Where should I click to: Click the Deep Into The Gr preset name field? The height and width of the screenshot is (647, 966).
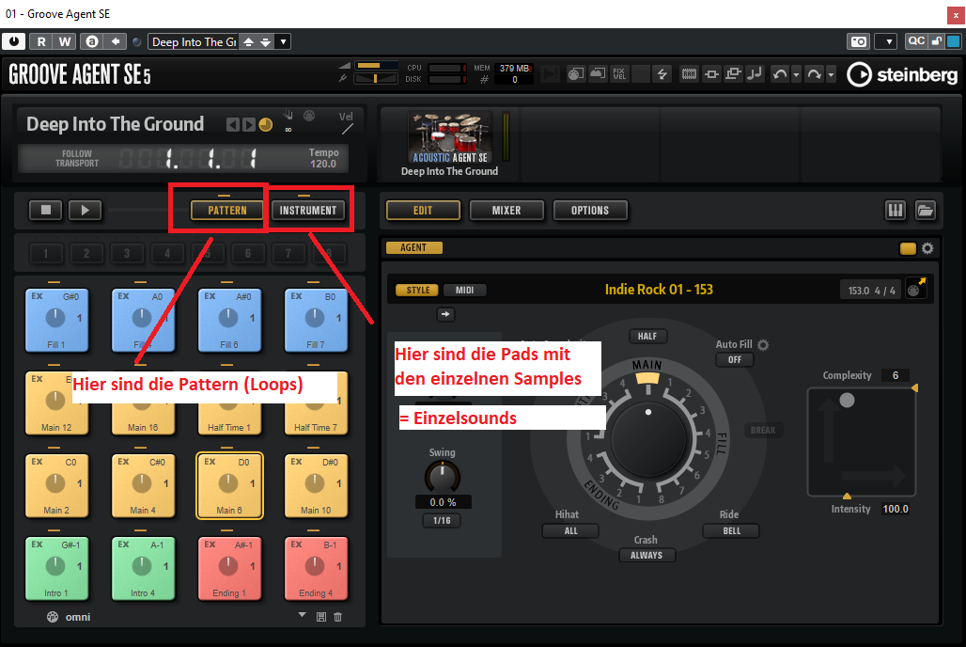(x=194, y=42)
